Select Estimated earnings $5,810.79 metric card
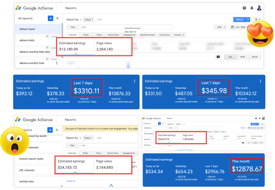Image resolution: width=275 pixels, height=190 pixels. pos(169,138)
